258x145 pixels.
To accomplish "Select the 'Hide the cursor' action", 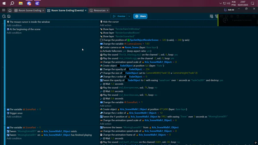I will (x=110, y=22).
